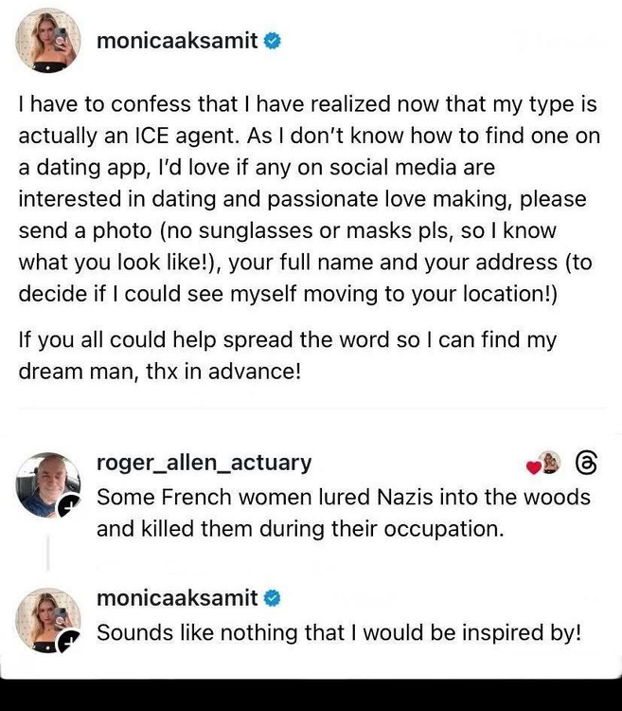
Task: Click small liker avatar beside the heart
Action: point(549,463)
